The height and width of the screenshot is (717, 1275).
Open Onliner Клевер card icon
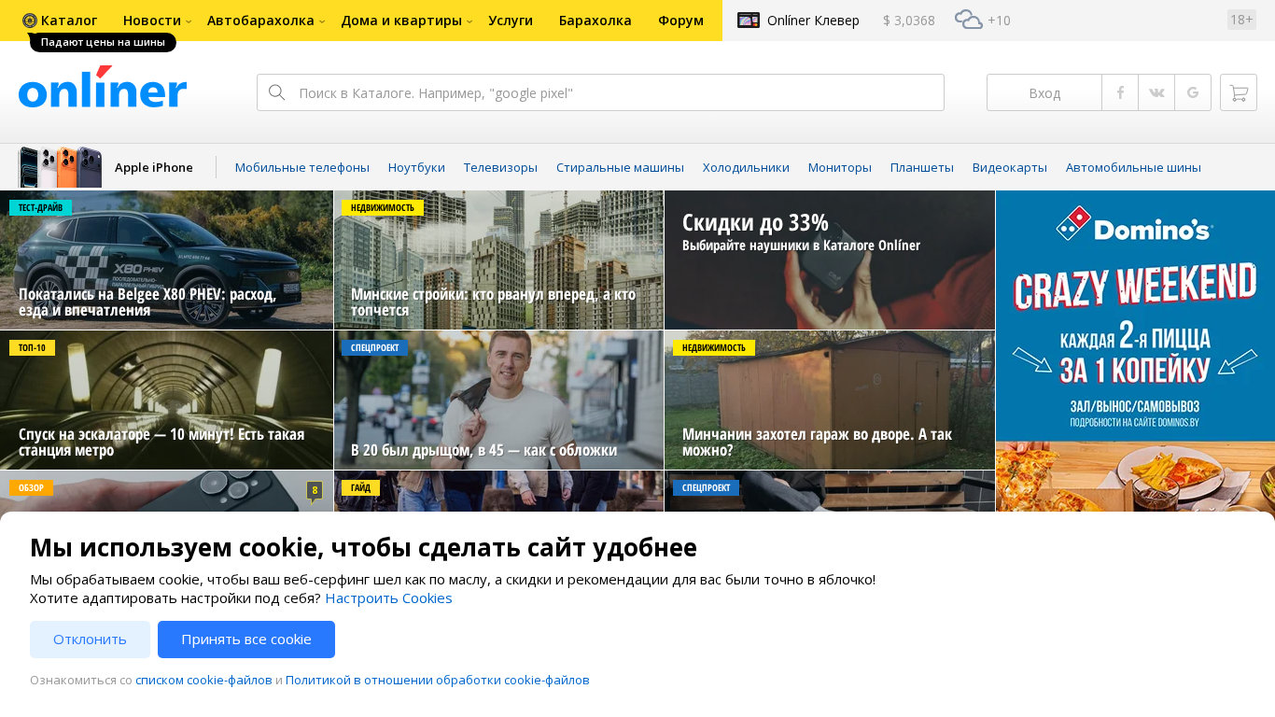tap(749, 20)
